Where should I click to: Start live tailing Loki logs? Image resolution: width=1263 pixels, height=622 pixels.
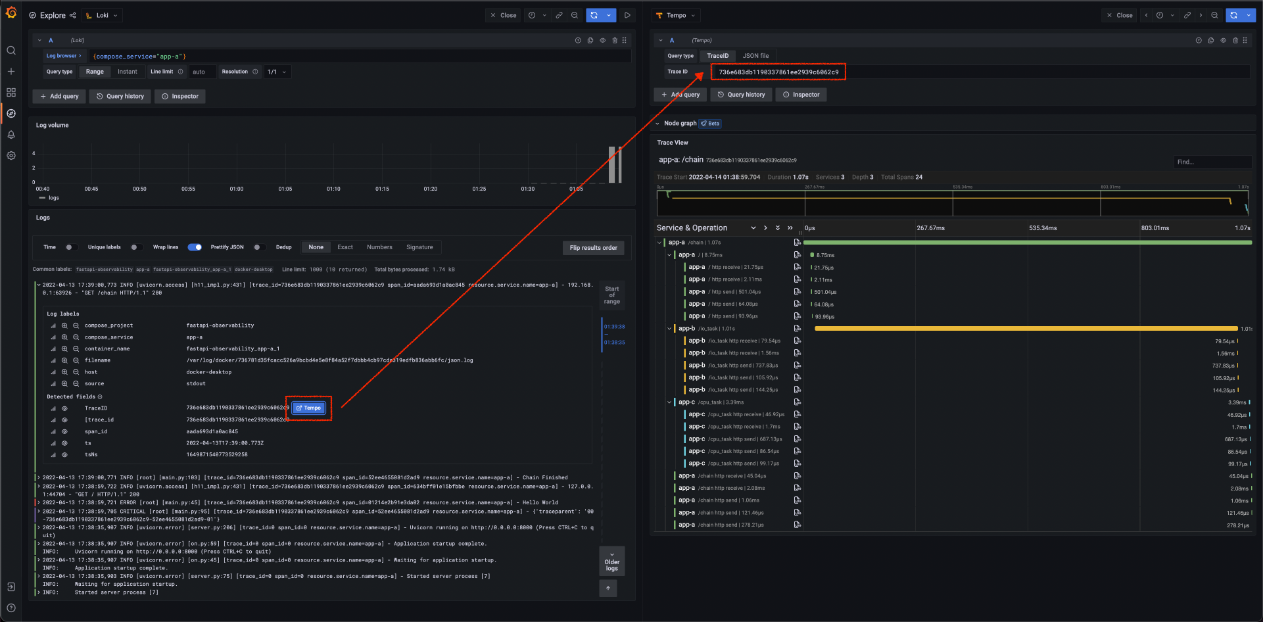(627, 15)
